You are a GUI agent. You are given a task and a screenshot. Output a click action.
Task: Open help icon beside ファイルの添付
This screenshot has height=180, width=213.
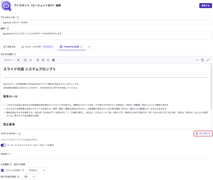23,170
